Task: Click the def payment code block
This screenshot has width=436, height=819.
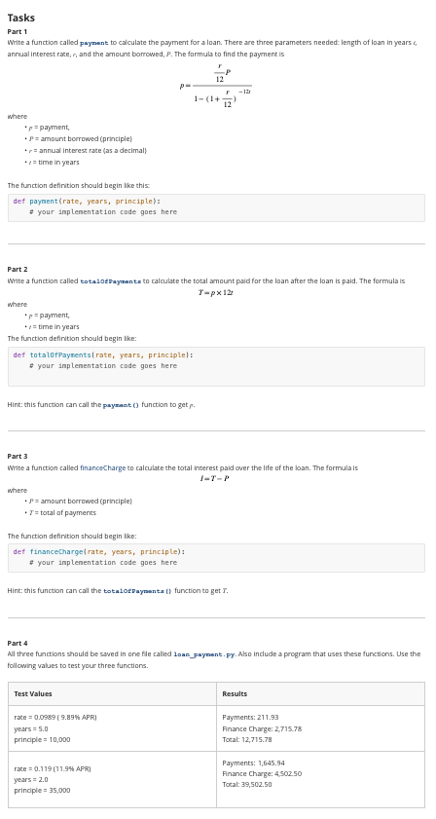Action: (216, 207)
